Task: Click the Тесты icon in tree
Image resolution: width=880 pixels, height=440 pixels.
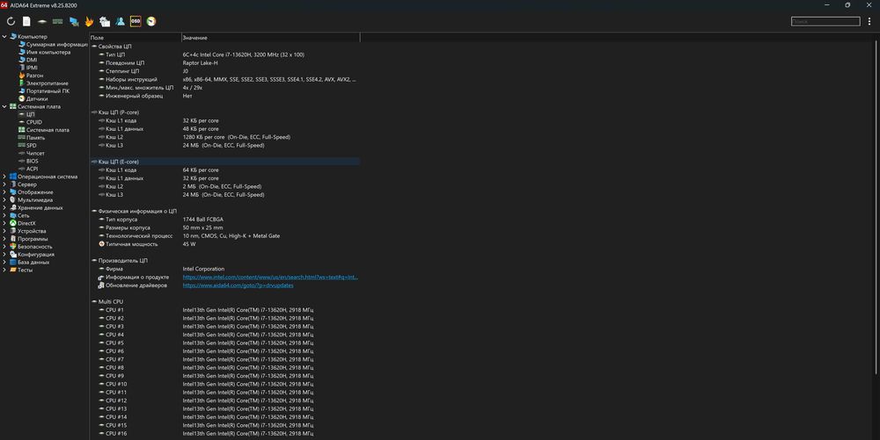Action: pyautogui.click(x=13, y=270)
